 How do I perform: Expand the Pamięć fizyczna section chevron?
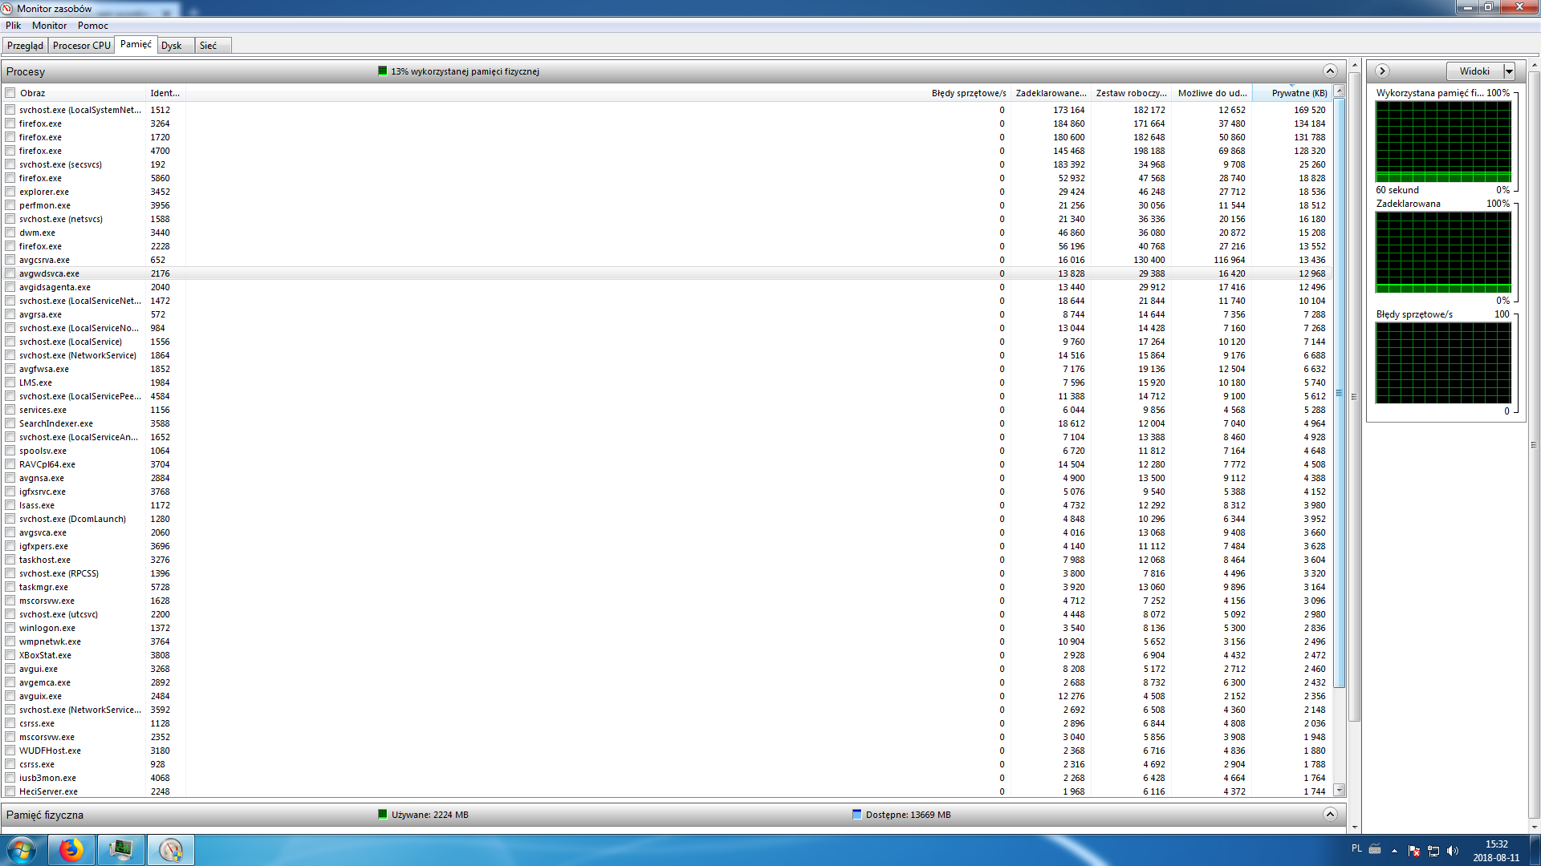pyautogui.click(x=1330, y=815)
